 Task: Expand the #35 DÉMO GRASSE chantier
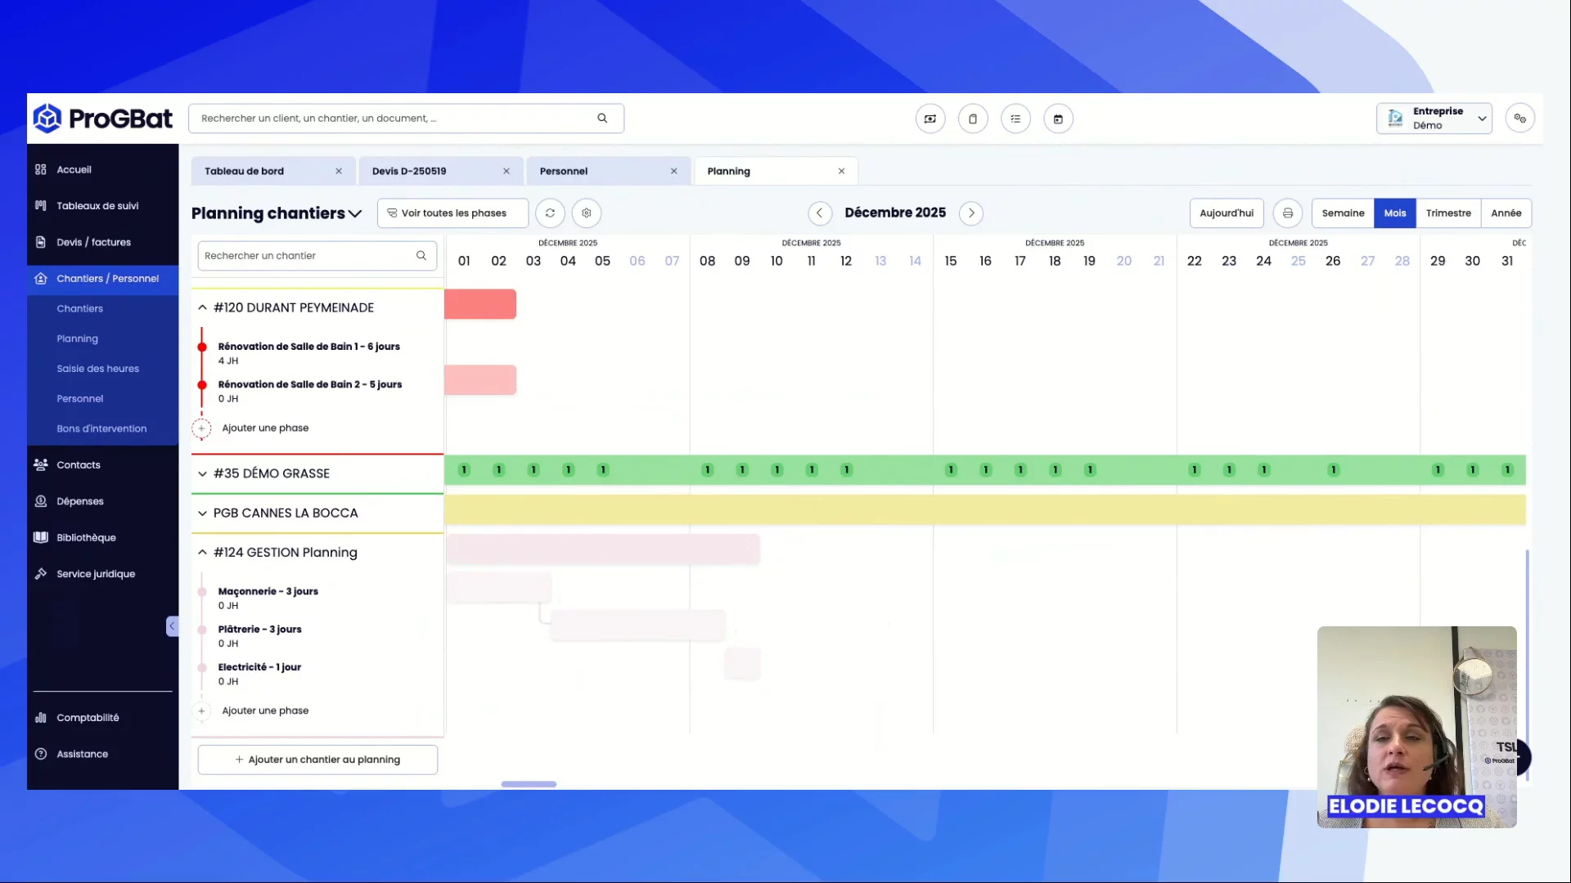202,473
